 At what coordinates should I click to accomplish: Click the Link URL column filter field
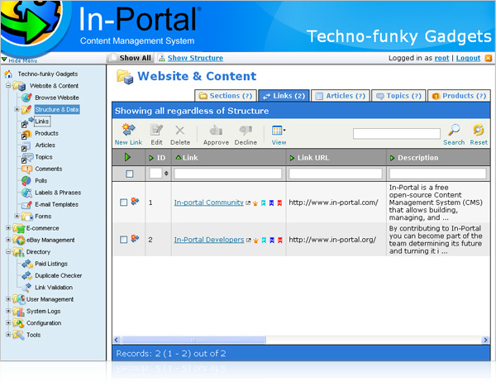point(336,174)
